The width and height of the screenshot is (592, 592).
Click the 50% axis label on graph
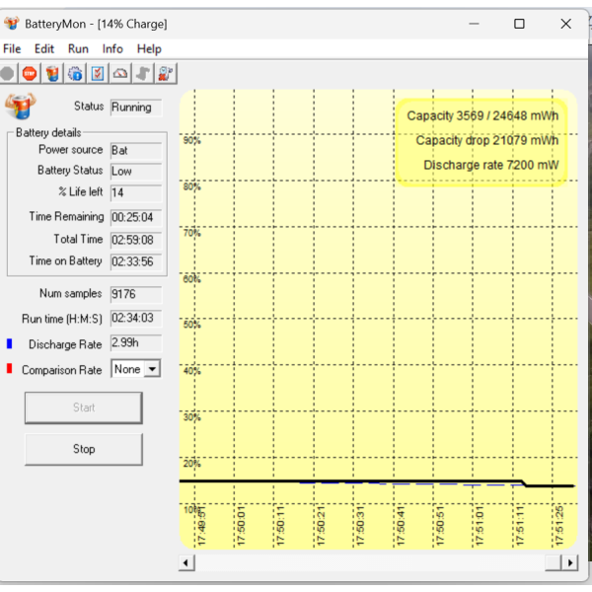point(191,325)
